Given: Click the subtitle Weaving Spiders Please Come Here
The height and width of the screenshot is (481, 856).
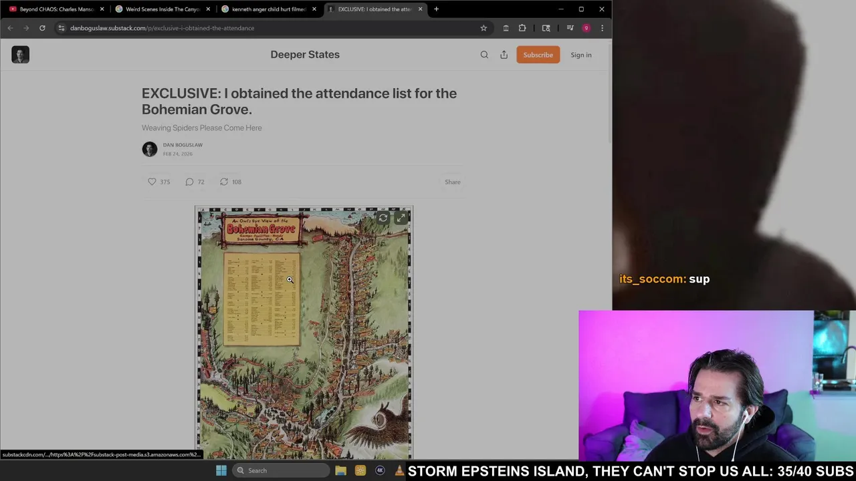Looking at the screenshot, I should (201, 128).
